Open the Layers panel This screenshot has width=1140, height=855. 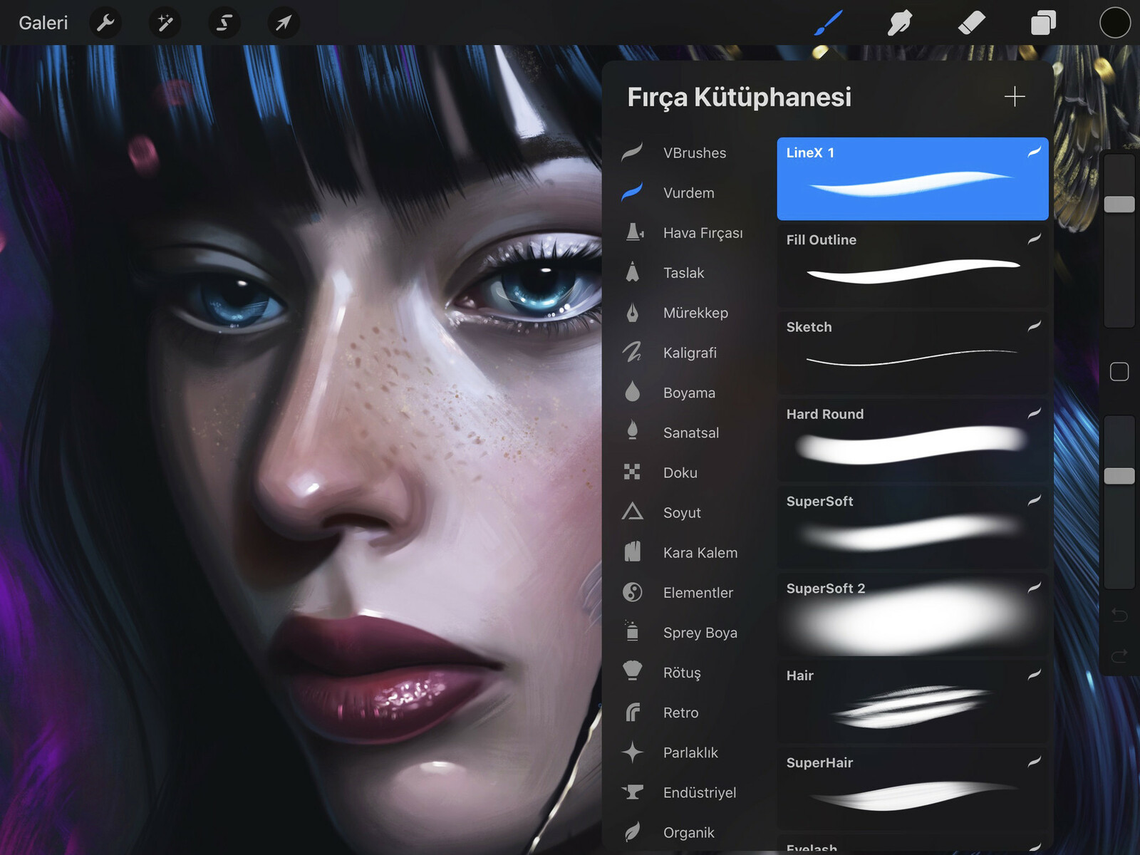tap(1043, 23)
